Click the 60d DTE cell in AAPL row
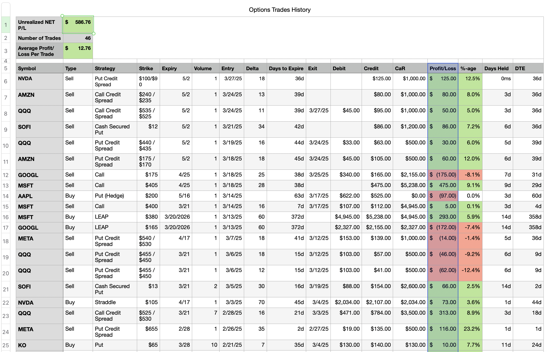 (x=528, y=196)
